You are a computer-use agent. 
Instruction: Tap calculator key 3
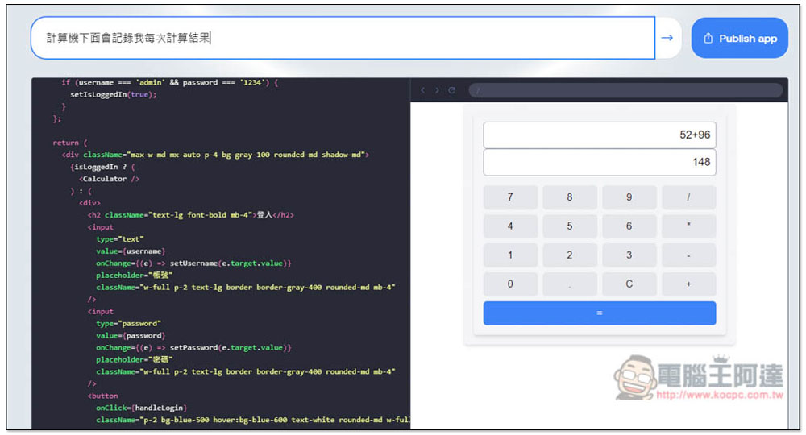(x=629, y=255)
